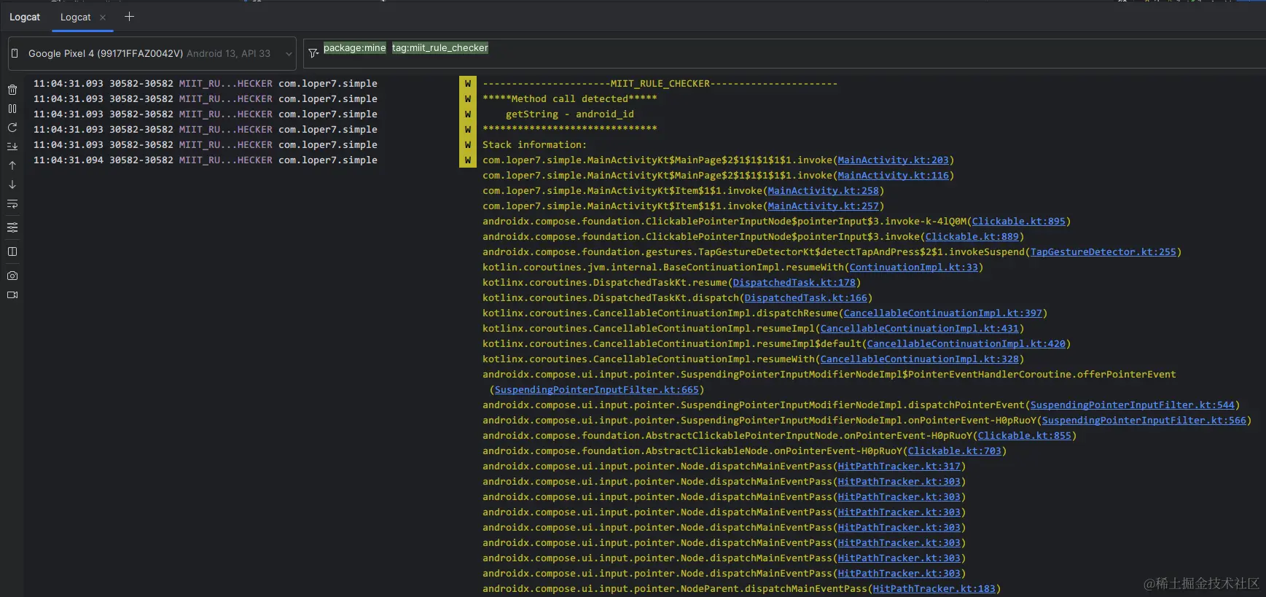Open the Clickable.kt:703 link

coord(954,450)
